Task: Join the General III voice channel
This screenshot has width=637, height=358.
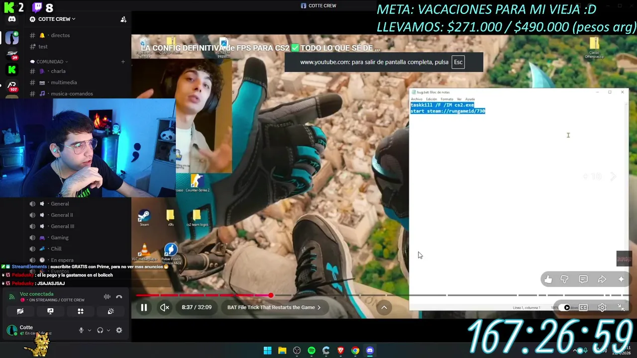Action: 62,226
